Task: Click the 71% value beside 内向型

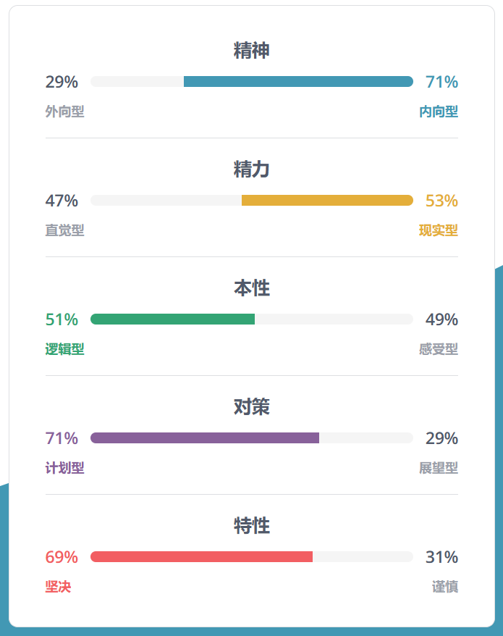Action: pyautogui.click(x=441, y=82)
